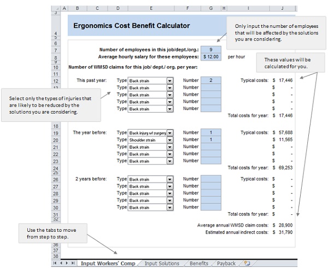Select row 7 header

[56, 50]
